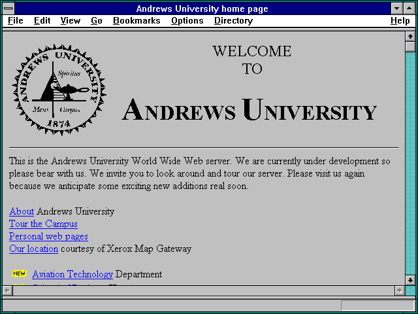Follow the About link

(x=22, y=211)
